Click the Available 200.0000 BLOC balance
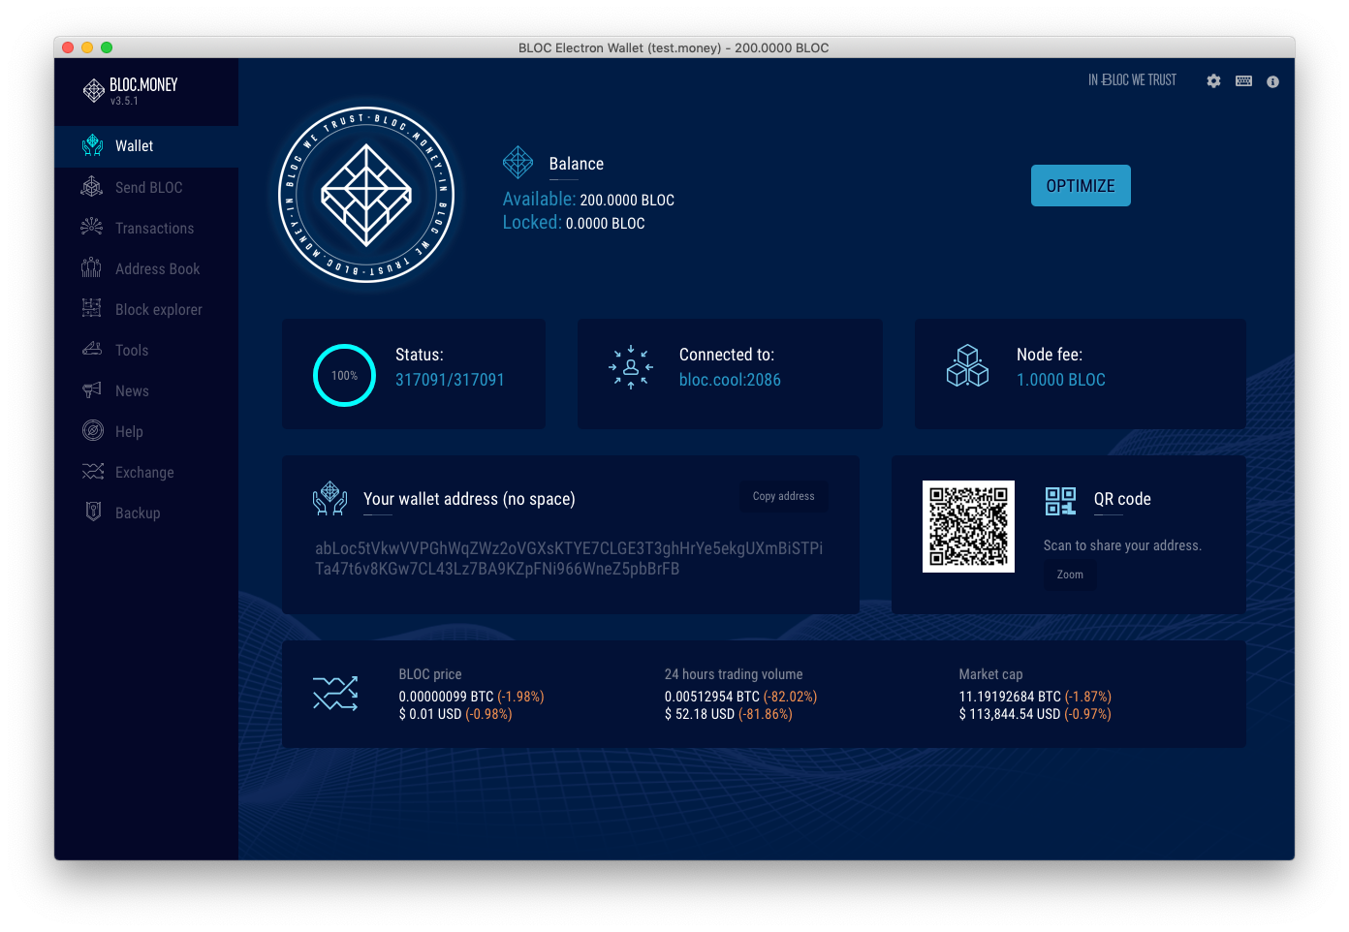This screenshot has width=1349, height=932. pos(588,199)
